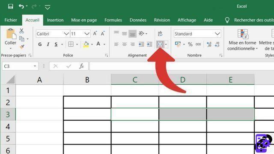Undo the last action
This screenshot has width=274, height=154.
(x=21, y=6)
